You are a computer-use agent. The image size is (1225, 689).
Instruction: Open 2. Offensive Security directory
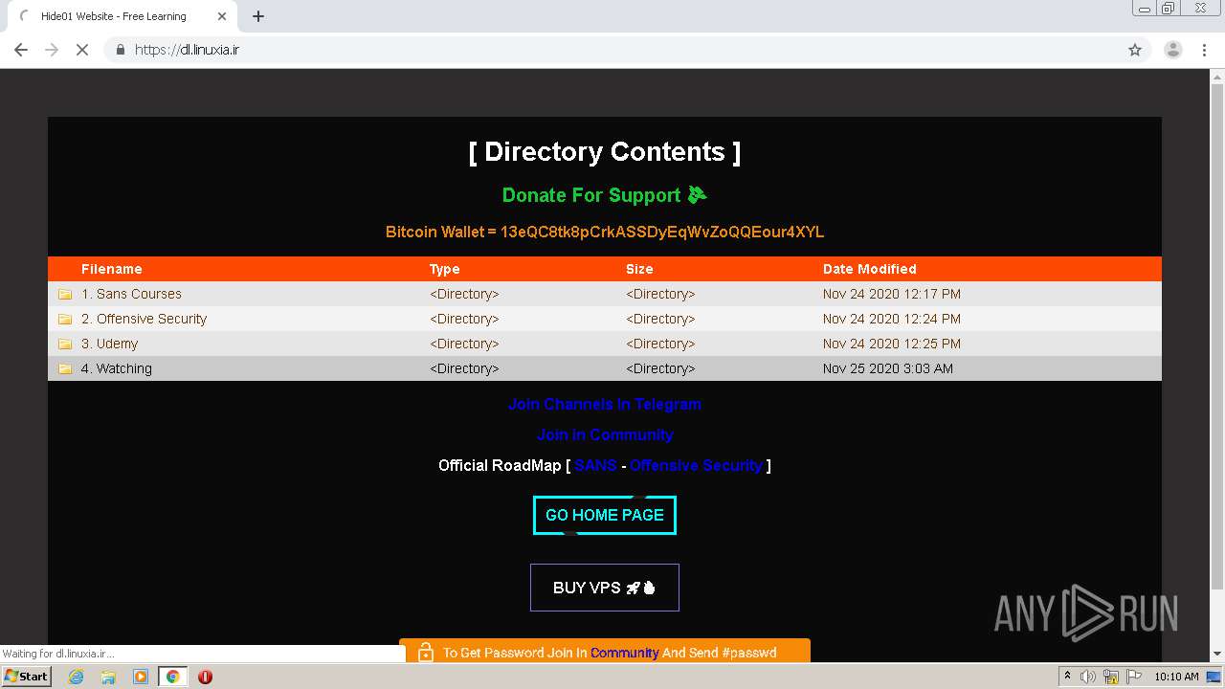point(144,319)
